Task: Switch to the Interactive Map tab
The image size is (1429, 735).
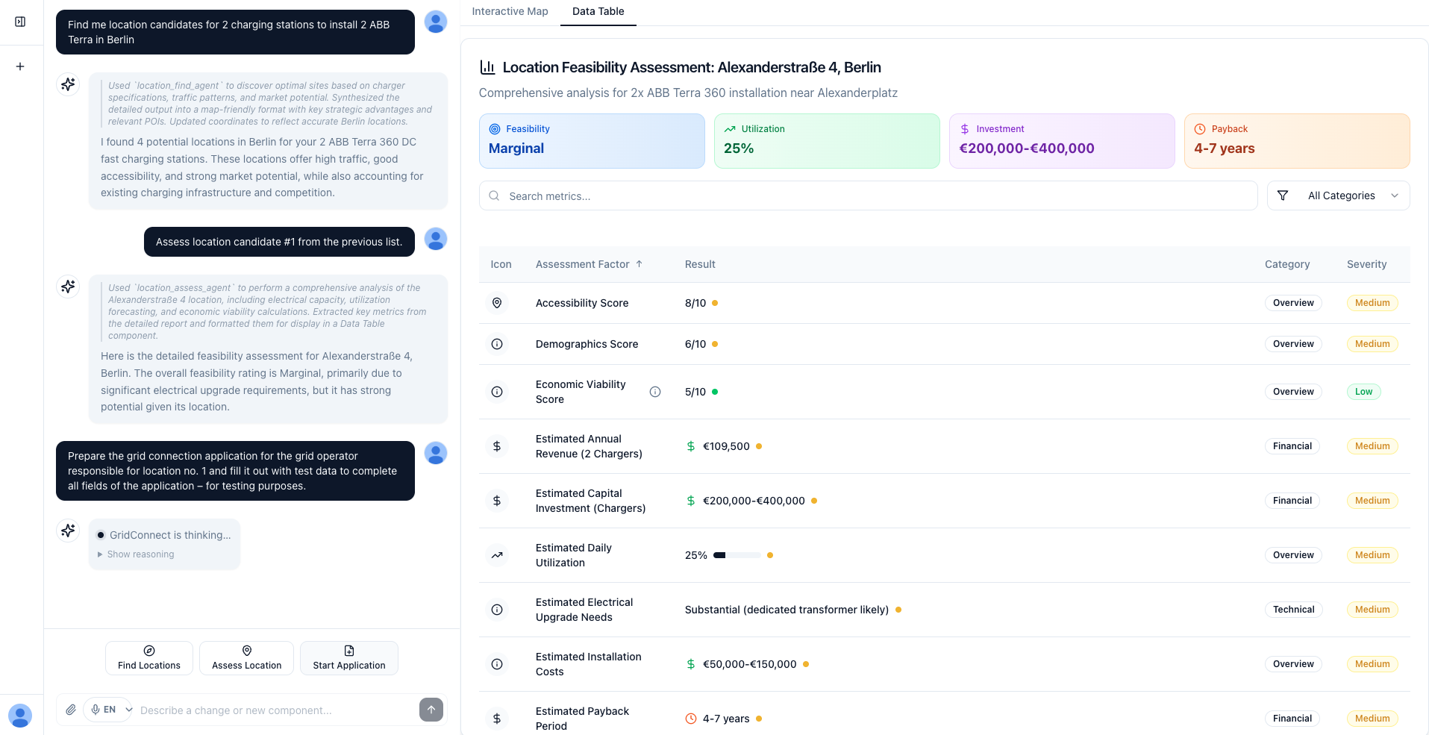Action: (x=510, y=12)
